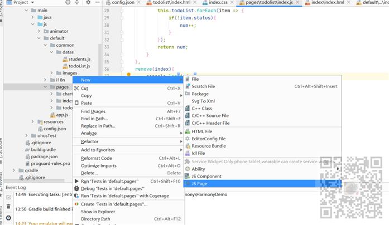Collapse the datas folder

pyautogui.click(x=51, y=52)
